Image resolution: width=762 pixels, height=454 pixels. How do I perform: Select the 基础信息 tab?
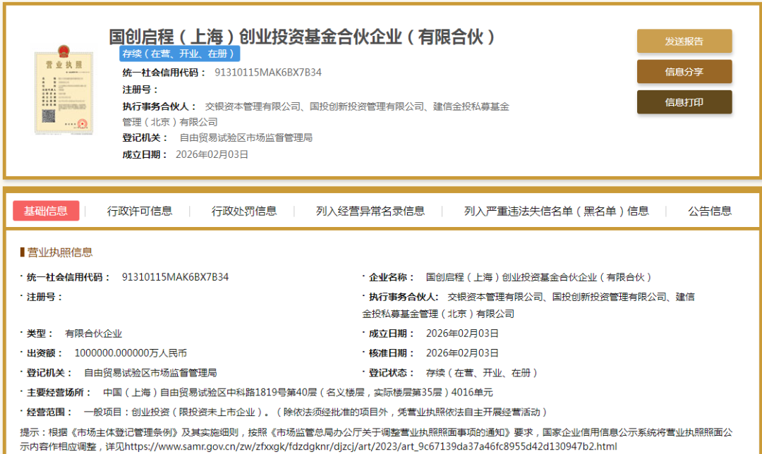pos(46,211)
